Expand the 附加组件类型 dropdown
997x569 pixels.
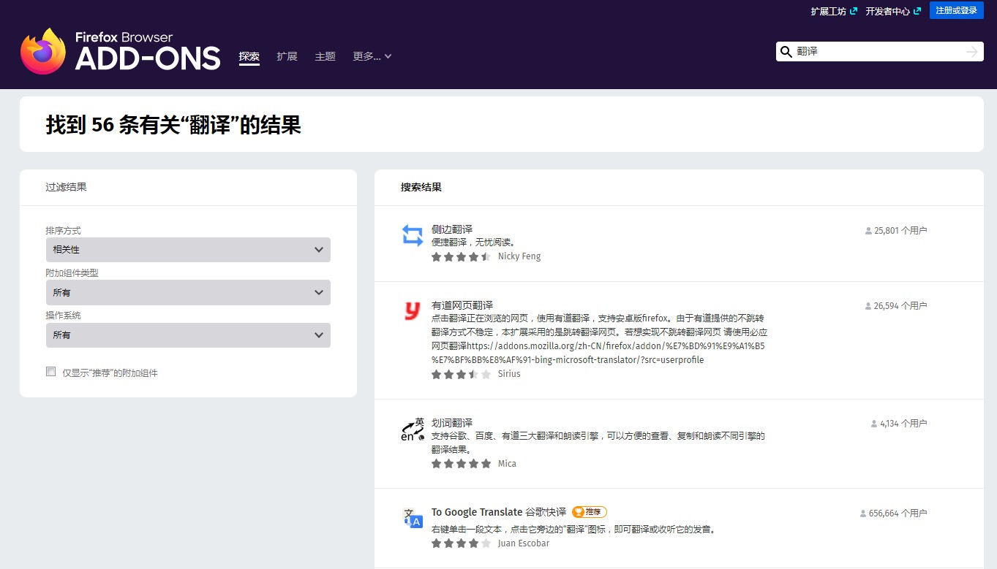click(188, 292)
